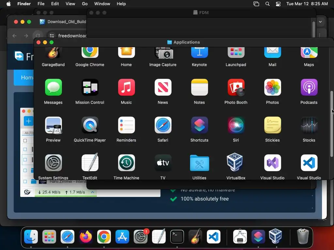Click the date and time in the menu bar
This screenshot has width=334, height=250.
coord(307,4)
